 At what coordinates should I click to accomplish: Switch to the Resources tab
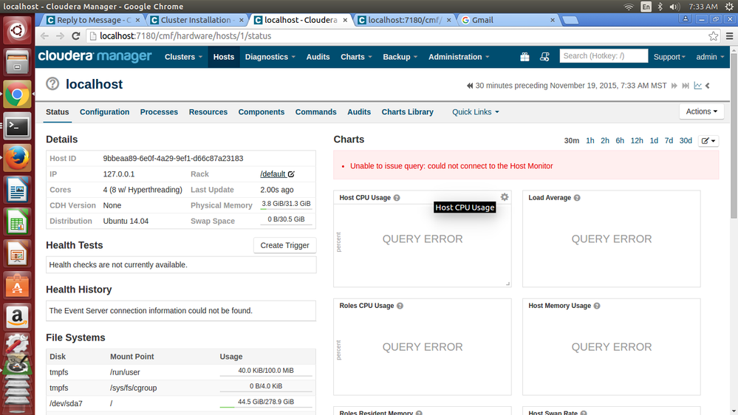click(x=208, y=112)
